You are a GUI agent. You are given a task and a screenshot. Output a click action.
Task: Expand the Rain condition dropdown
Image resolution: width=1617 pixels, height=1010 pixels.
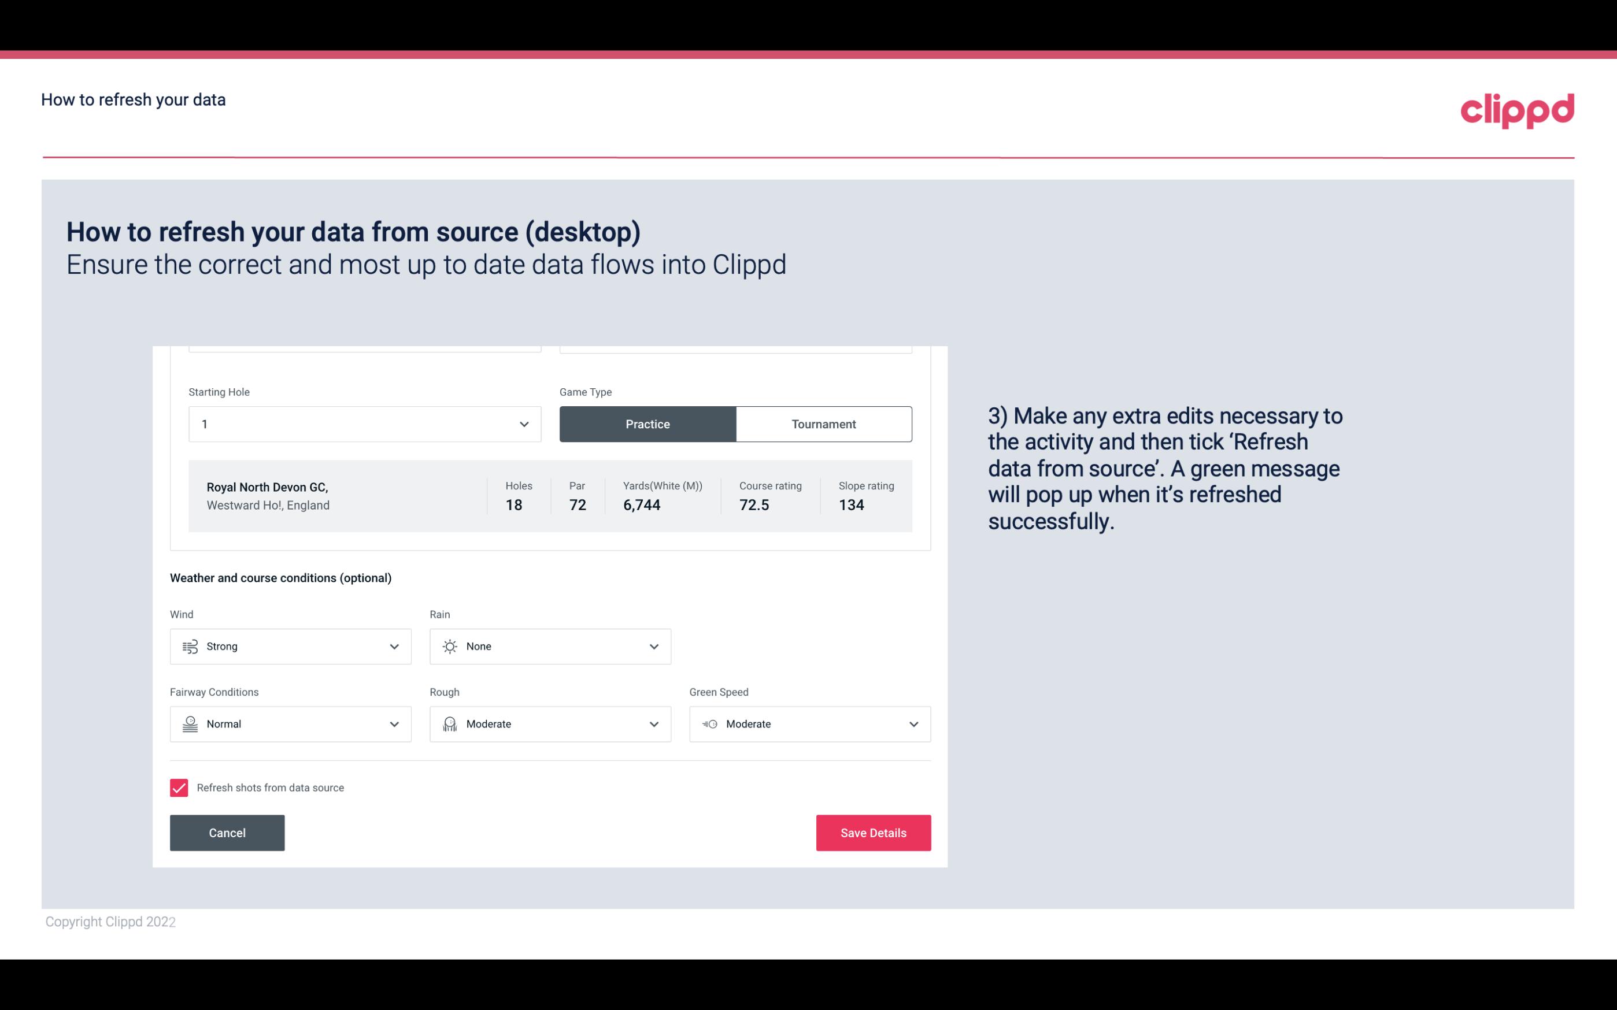click(x=652, y=646)
